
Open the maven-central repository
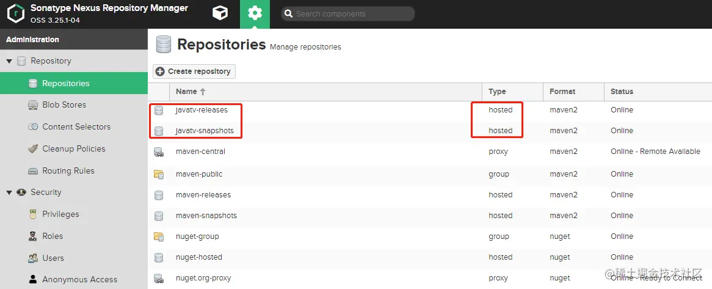coord(200,152)
